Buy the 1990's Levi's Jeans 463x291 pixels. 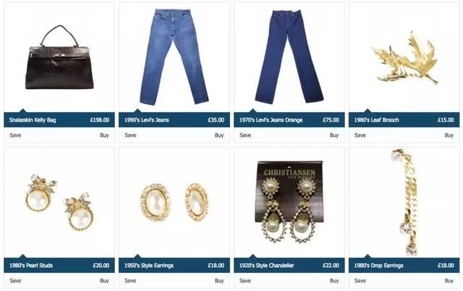click(219, 135)
